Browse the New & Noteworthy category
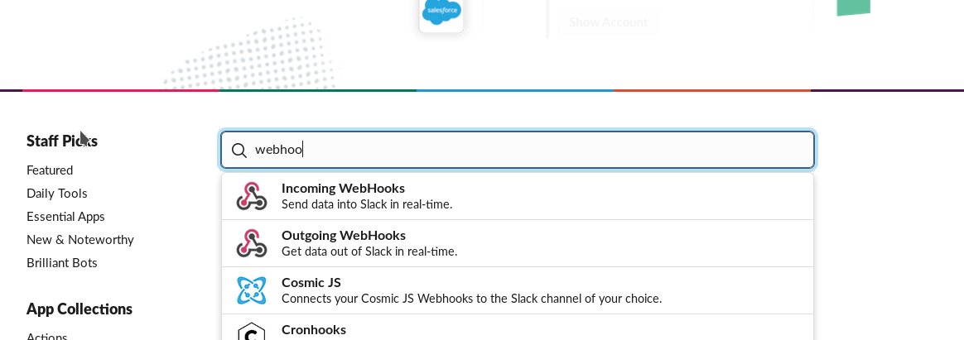Screen dimensions: 964x340 (80, 239)
